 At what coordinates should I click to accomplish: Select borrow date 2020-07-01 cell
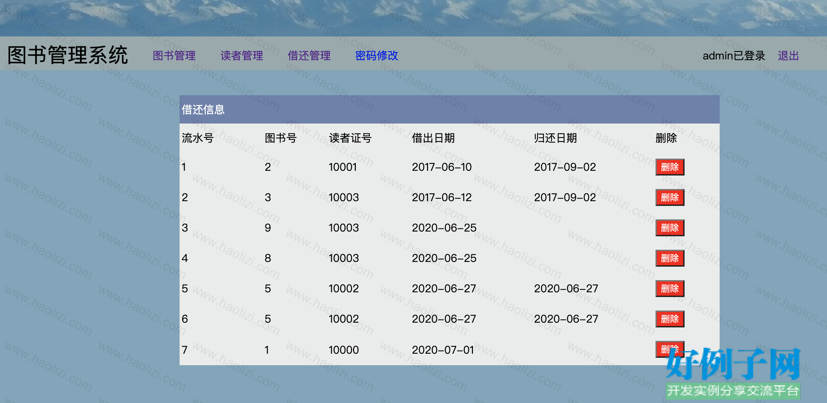click(x=443, y=350)
